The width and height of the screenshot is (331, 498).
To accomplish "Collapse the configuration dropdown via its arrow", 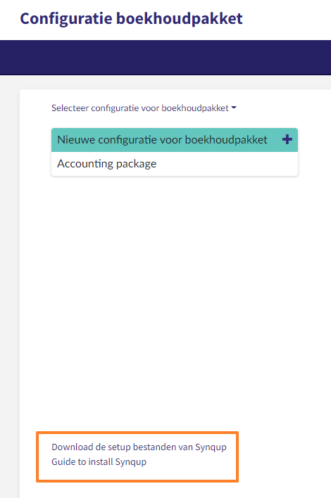I will [x=234, y=108].
